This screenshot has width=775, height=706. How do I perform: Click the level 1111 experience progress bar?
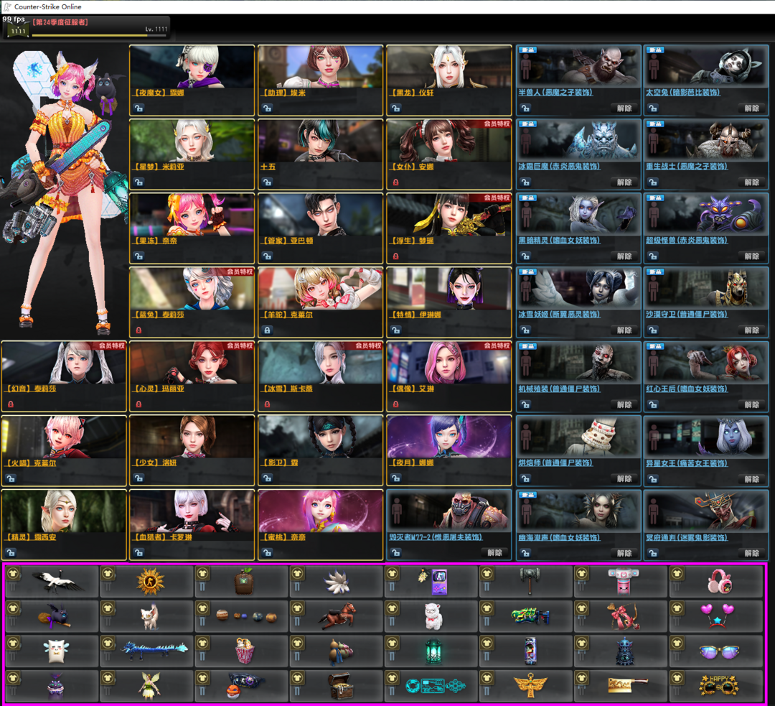(x=100, y=36)
